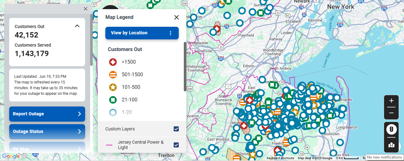Click the Long Branch map label
The height and width of the screenshot is (161, 404).
[x=347, y=127]
